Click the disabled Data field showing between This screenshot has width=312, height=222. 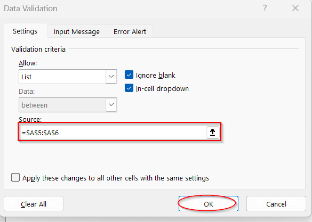[x=61, y=105]
